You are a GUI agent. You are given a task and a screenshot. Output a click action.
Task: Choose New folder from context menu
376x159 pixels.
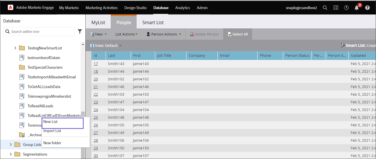[52, 143]
